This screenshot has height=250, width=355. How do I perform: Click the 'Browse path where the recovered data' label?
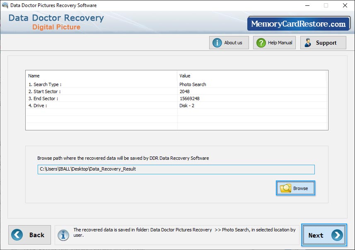[123, 158]
